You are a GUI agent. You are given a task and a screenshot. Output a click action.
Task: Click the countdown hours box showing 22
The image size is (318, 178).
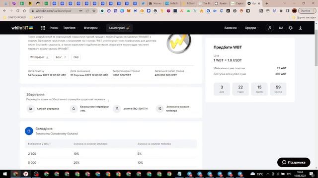point(240,89)
